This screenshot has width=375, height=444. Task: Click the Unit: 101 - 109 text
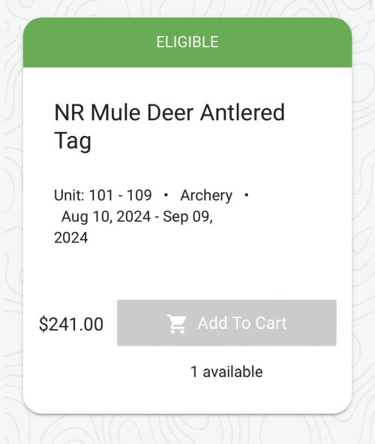tap(103, 195)
